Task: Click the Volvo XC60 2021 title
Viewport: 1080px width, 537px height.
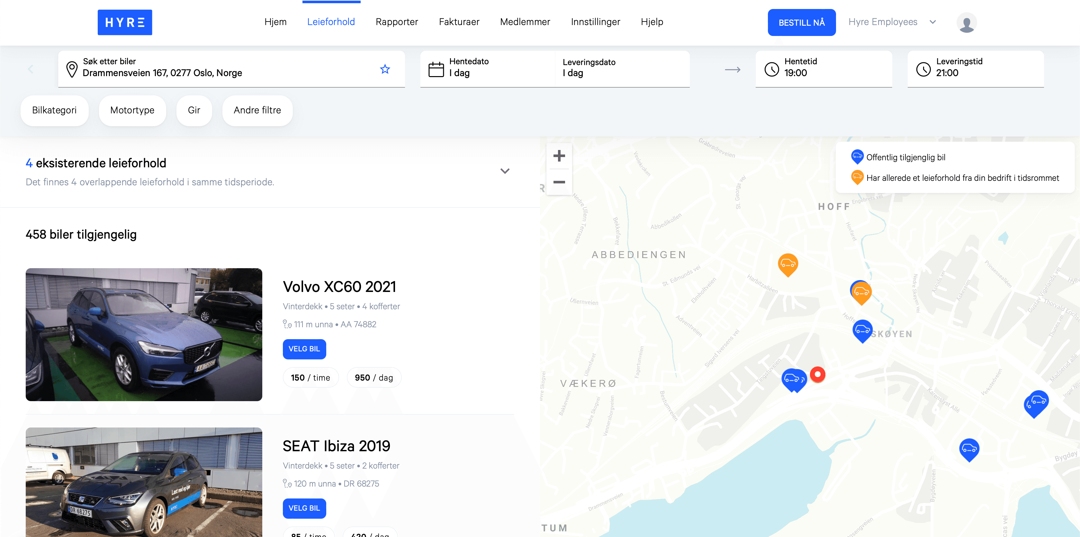Action: tap(339, 286)
